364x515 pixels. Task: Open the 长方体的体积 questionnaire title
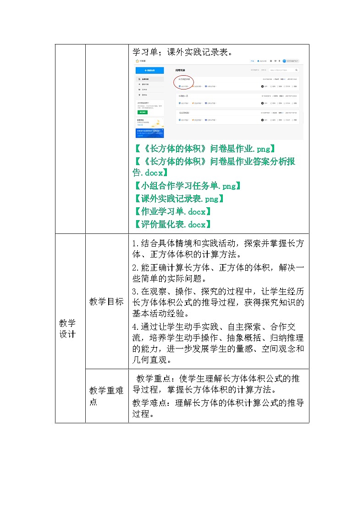click(184, 79)
